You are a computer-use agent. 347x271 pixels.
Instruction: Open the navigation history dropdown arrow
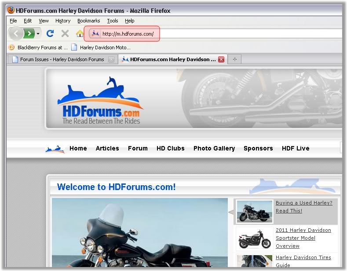[x=38, y=33]
